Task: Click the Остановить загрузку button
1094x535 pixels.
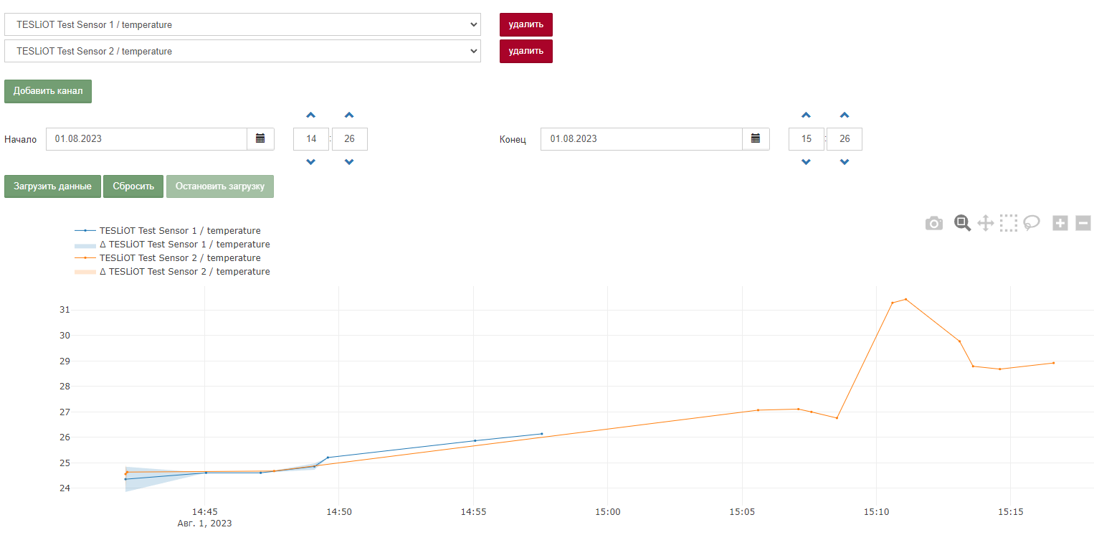Action: 220,186
